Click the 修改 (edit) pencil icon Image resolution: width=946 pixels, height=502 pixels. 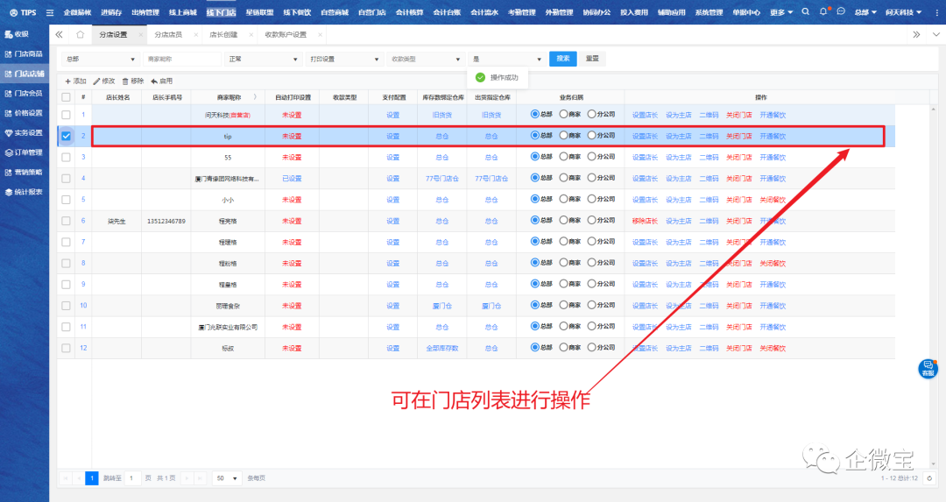pyautogui.click(x=96, y=81)
